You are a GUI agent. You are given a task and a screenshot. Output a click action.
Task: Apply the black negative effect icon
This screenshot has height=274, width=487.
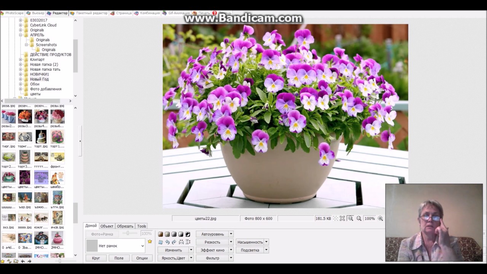[188, 234]
